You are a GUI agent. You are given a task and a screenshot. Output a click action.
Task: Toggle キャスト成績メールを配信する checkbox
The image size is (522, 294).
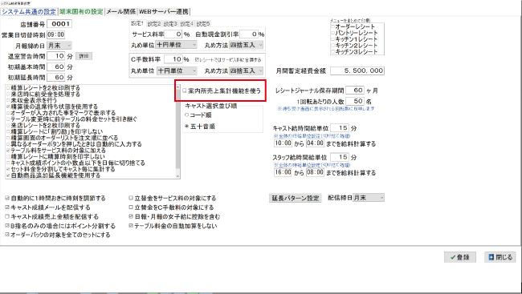[7, 207]
